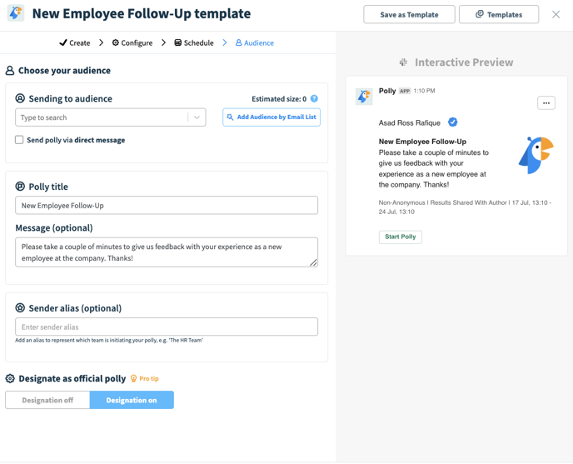
Task: Switch to Designation off
Action: (47, 400)
